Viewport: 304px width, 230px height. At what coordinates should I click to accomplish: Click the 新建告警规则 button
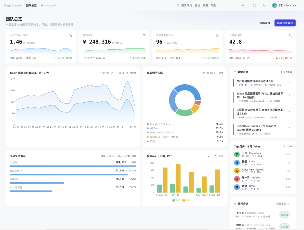point(285,23)
